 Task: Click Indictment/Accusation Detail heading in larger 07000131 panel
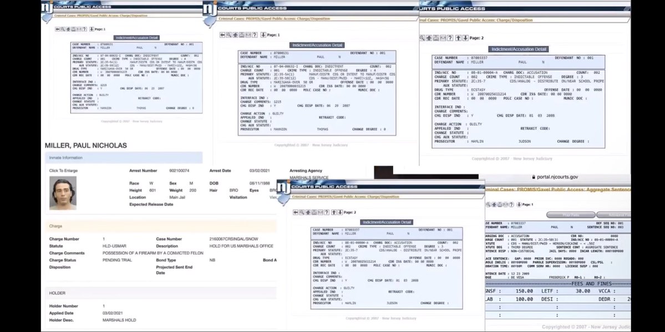point(317,45)
